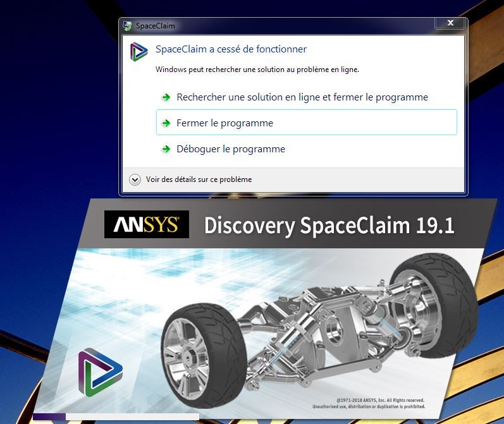Click the ANSYS copyright notice text

[369, 403]
